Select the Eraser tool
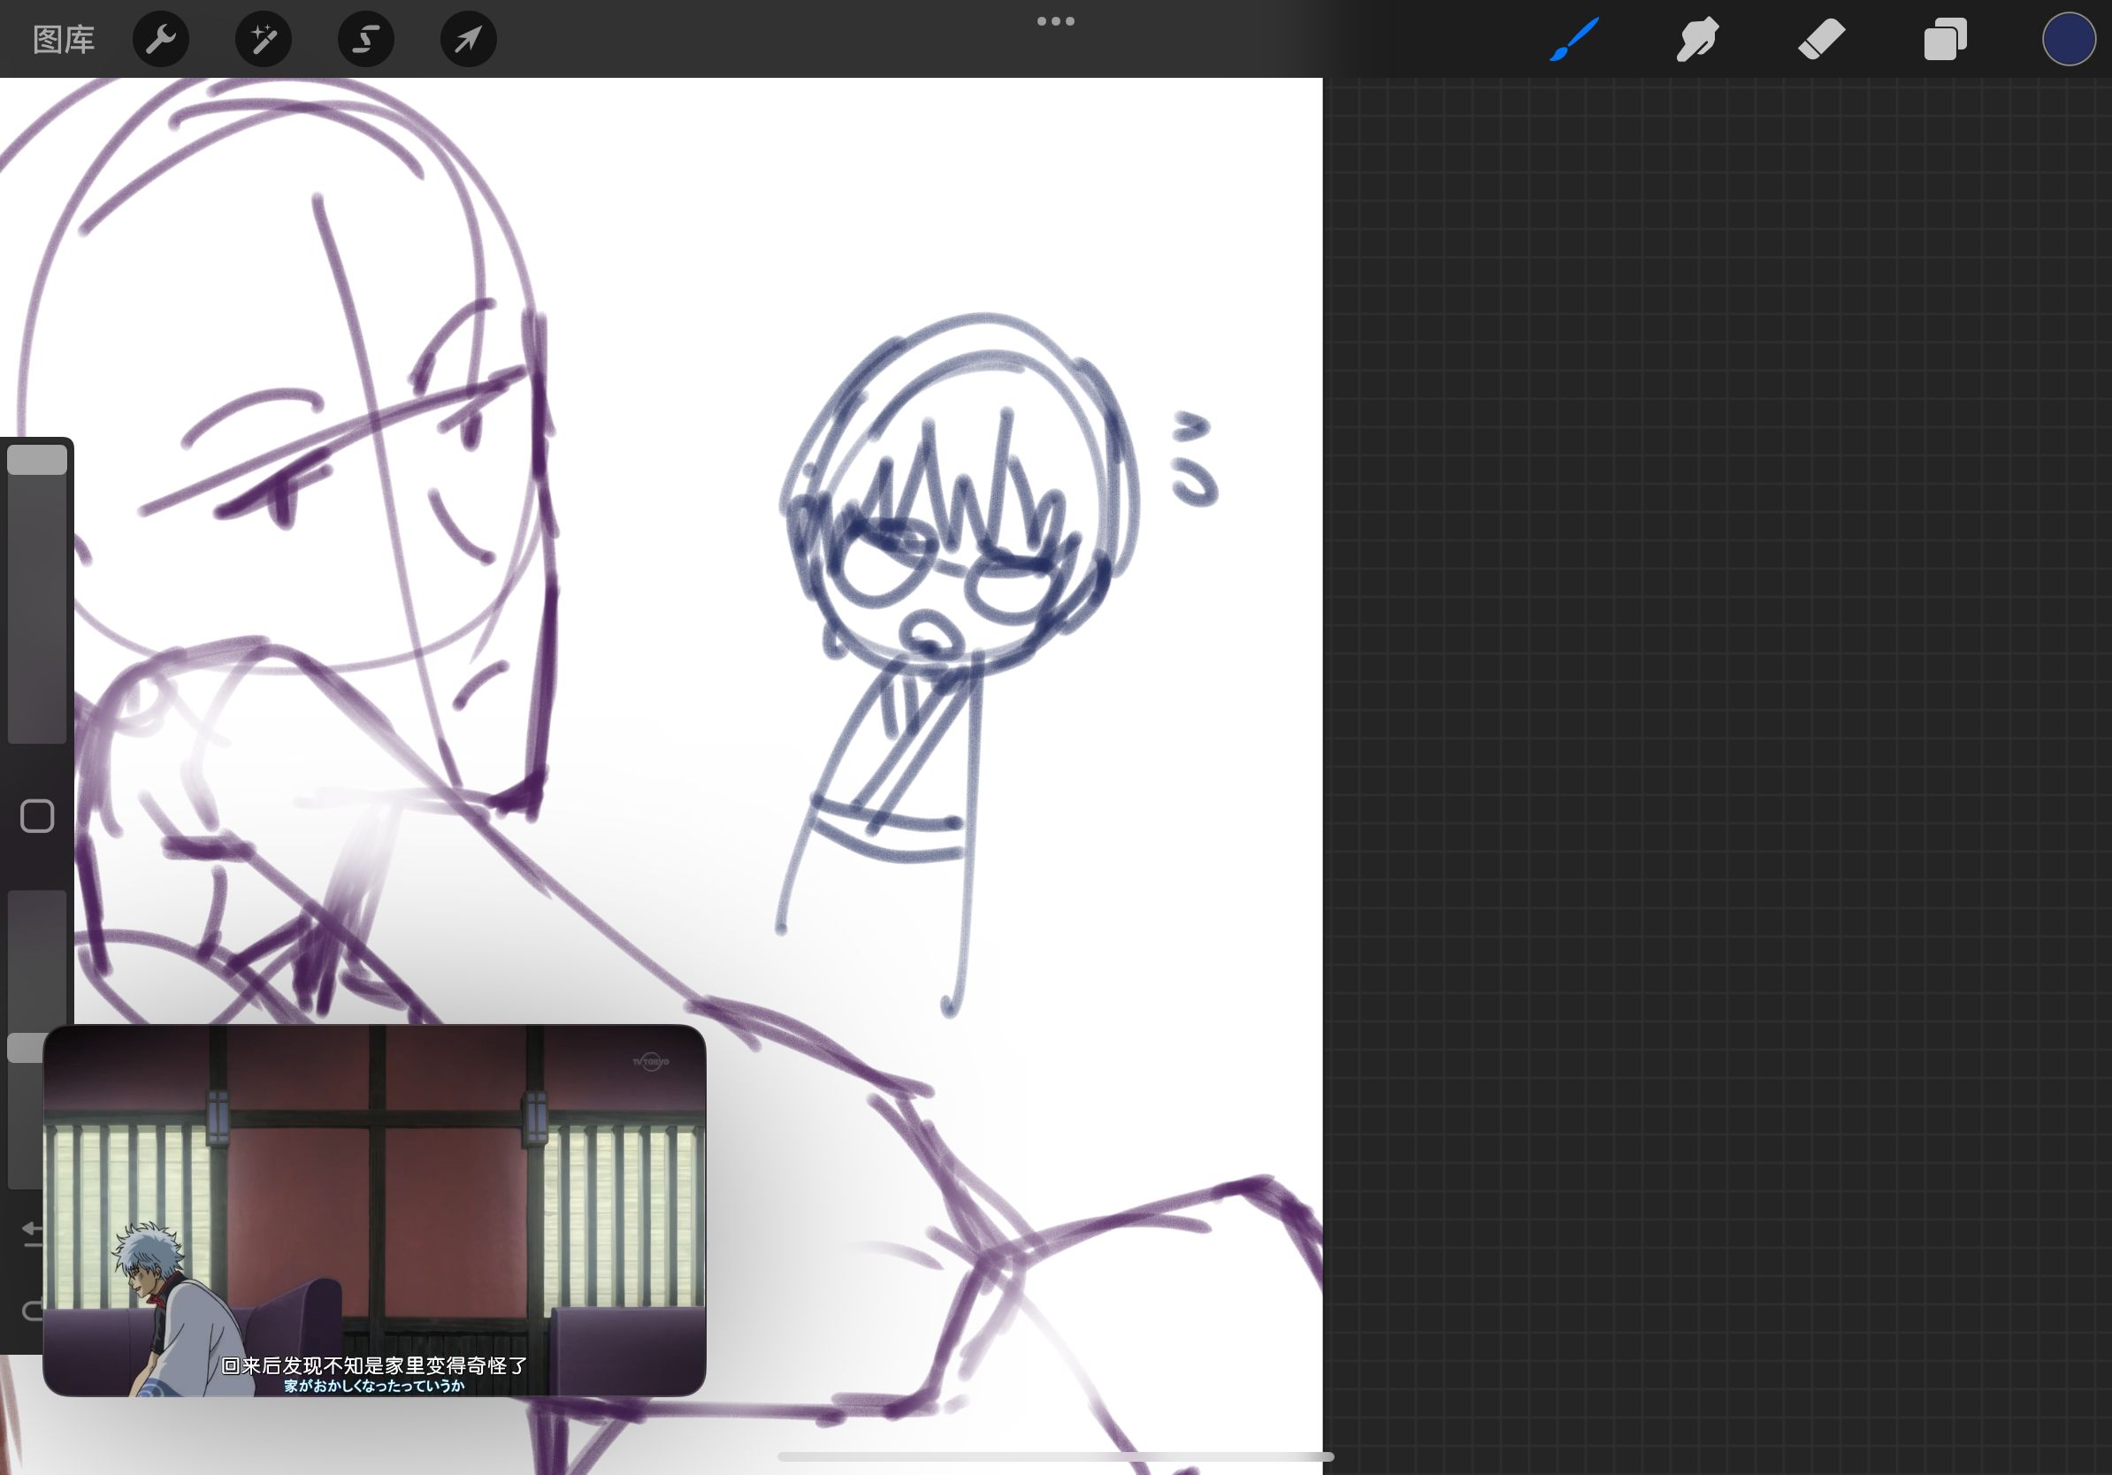This screenshot has height=1475, width=2112. [x=1821, y=40]
